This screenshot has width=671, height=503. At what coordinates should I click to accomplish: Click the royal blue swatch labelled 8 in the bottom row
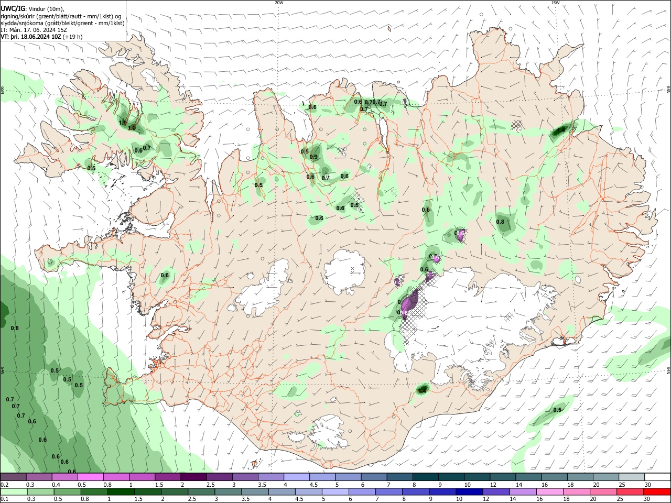coord(415,492)
